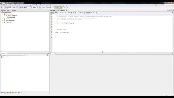Click the Build Project hammer icon
Image resolution: width=174 pixels, height=98 pixels.
tap(37, 7)
